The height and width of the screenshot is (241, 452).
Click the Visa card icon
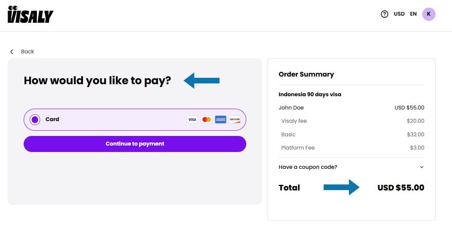pos(192,119)
